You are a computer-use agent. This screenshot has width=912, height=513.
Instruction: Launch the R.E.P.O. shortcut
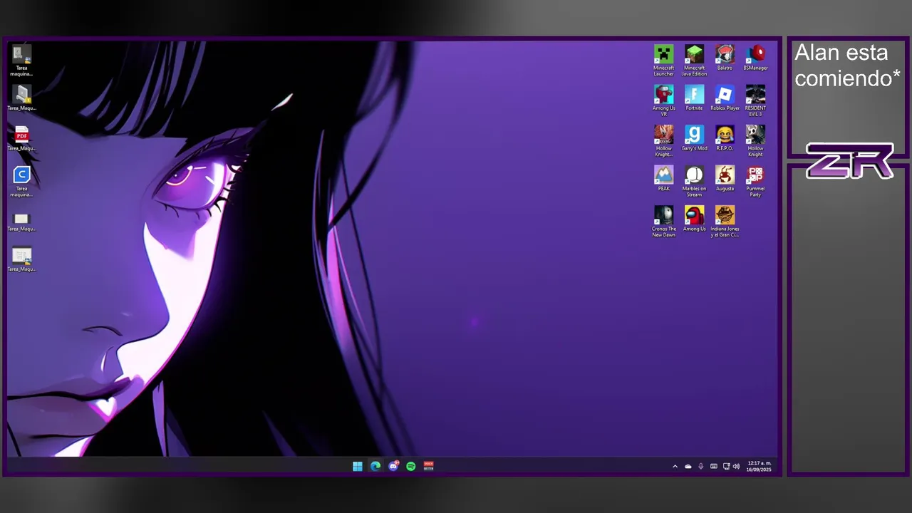click(x=725, y=138)
